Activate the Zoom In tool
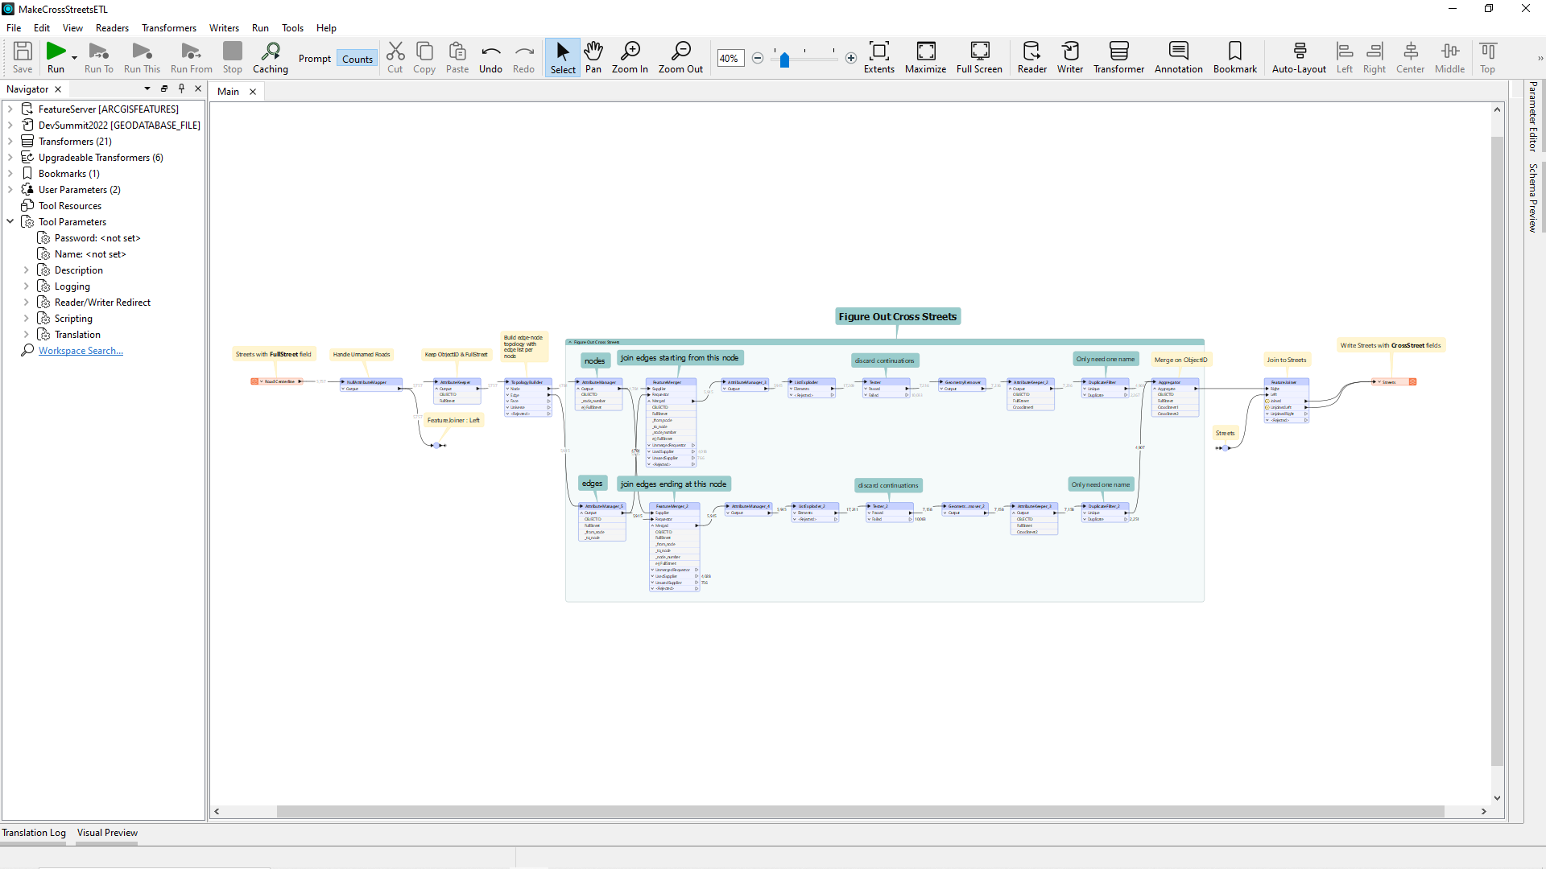1546x869 pixels. (630, 57)
